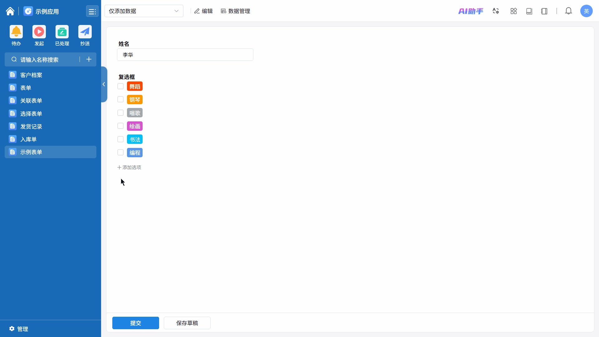Toggle the sidebar menu list icon
The height and width of the screenshot is (337, 599).
point(92,12)
